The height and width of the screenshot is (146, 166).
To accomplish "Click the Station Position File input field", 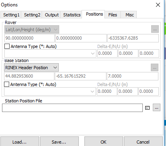I will pos(72,108).
